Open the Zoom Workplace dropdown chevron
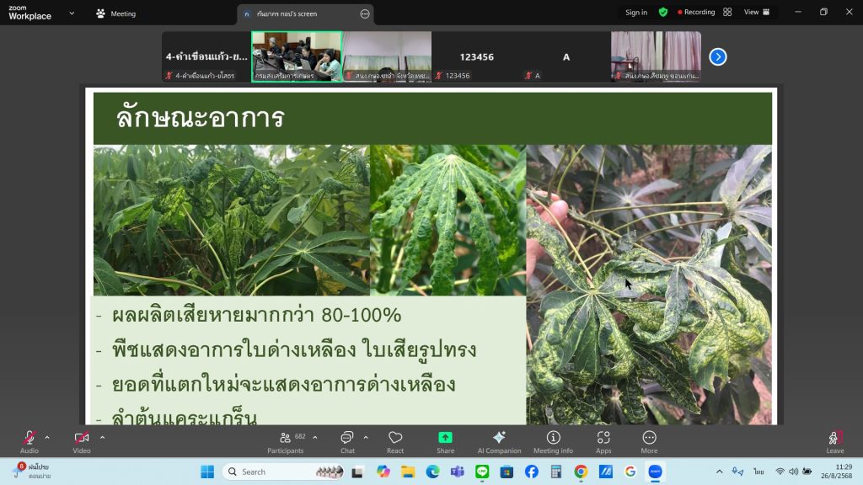 click(71, 13)
